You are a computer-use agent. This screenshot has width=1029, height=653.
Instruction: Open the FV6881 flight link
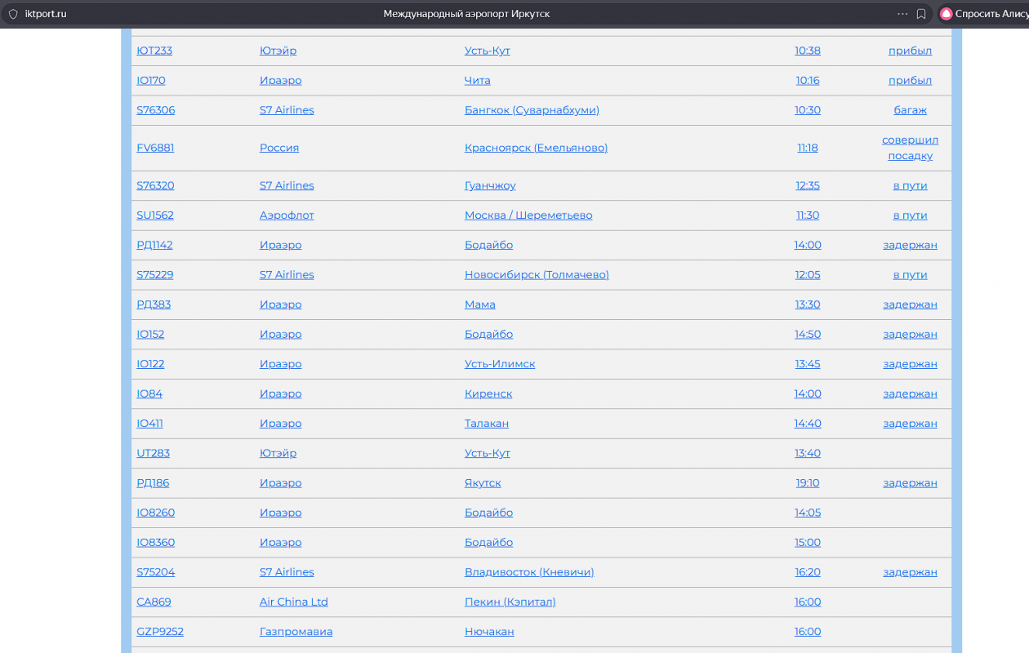click(x=155, y=148)
